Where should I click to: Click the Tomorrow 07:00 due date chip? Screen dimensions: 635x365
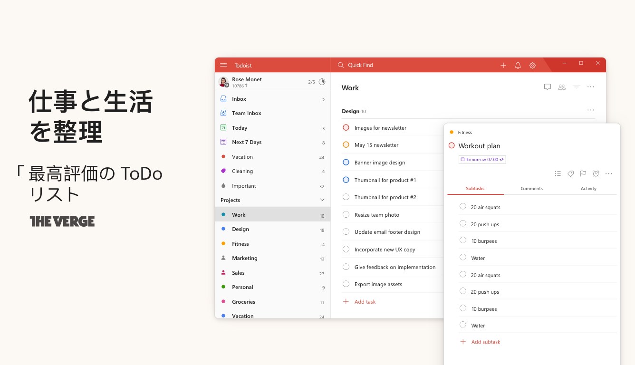click(482, 160)
